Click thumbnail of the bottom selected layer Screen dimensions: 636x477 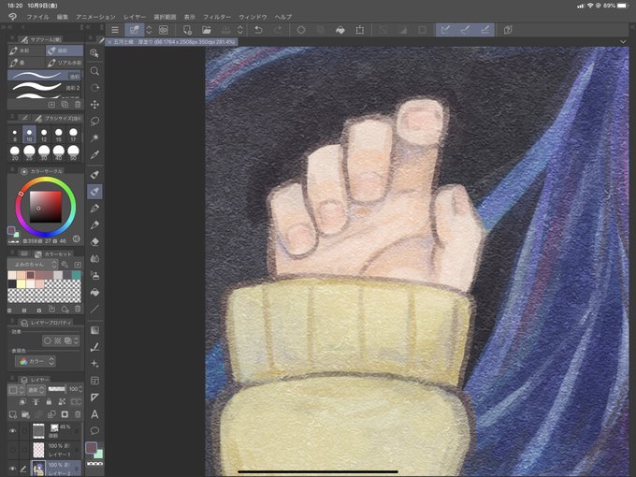pyautogui.click(x=38, y=469)
